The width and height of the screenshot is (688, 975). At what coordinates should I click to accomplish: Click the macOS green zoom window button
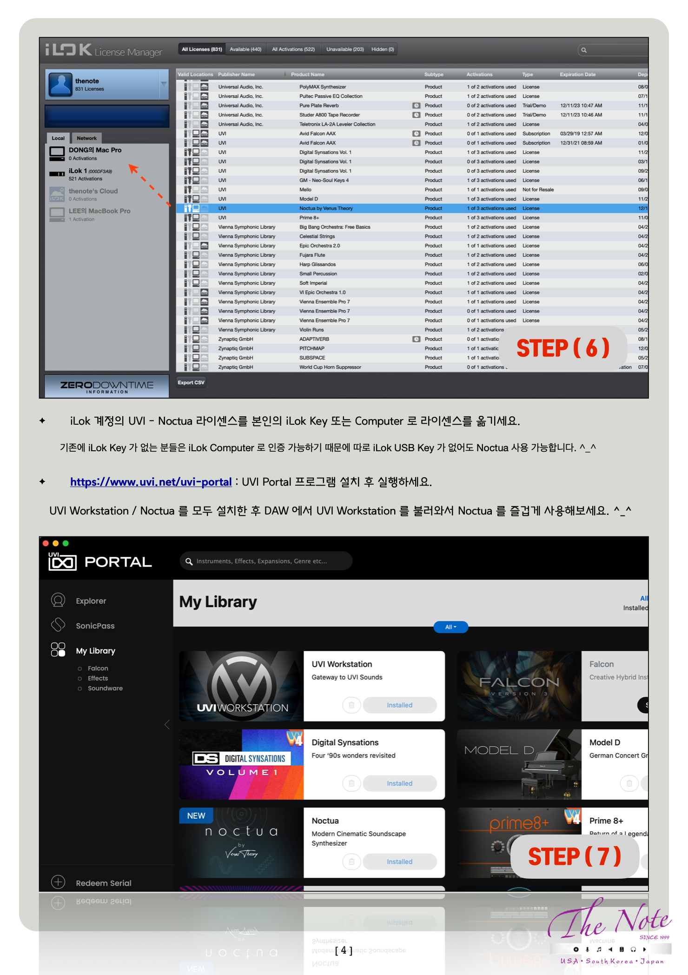click(x=66, y=543)
